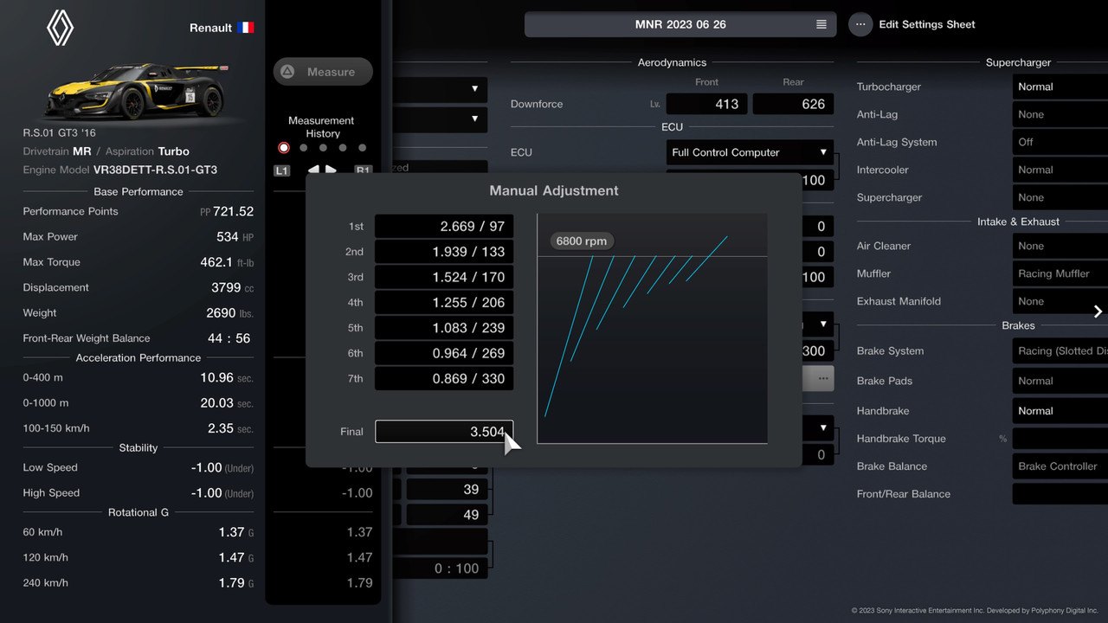Open the Brake Balance Brake Controller field
The width and height of the screenshot is (1108, 623).
[1060, 466]
